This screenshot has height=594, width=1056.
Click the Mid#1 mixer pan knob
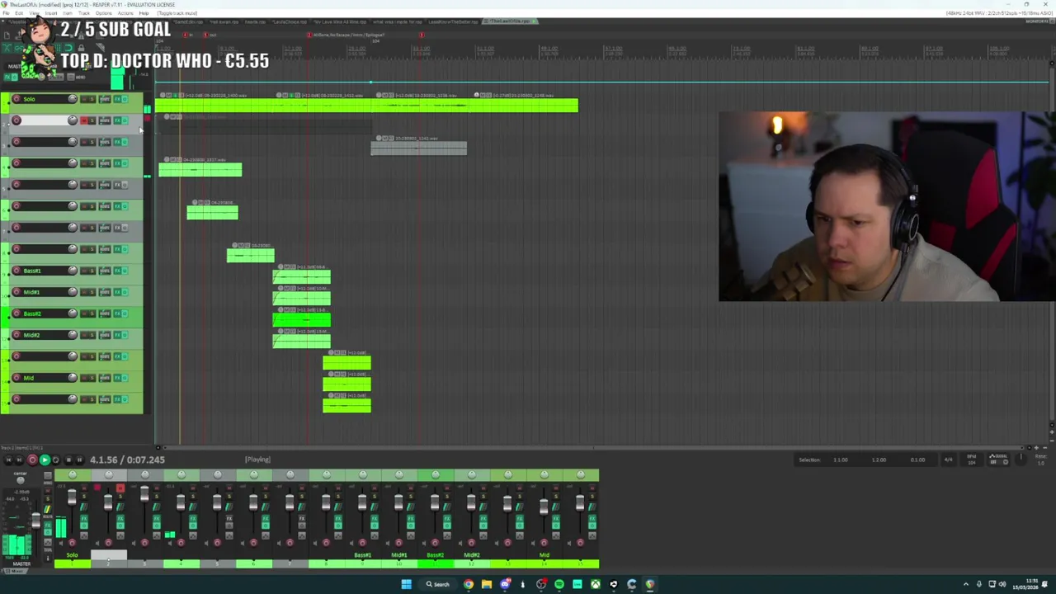(399, 474)
